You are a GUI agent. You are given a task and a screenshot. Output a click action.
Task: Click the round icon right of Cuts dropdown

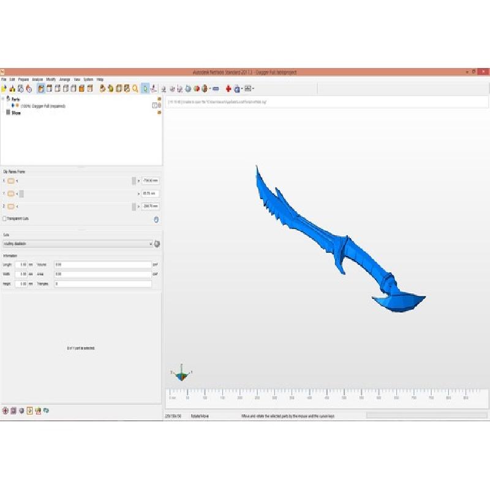(x=157, y=244)
